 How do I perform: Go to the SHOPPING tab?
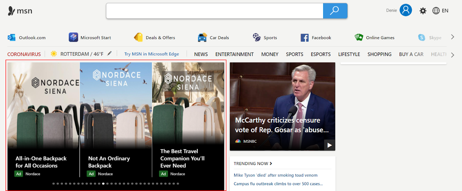pos(379,54)
